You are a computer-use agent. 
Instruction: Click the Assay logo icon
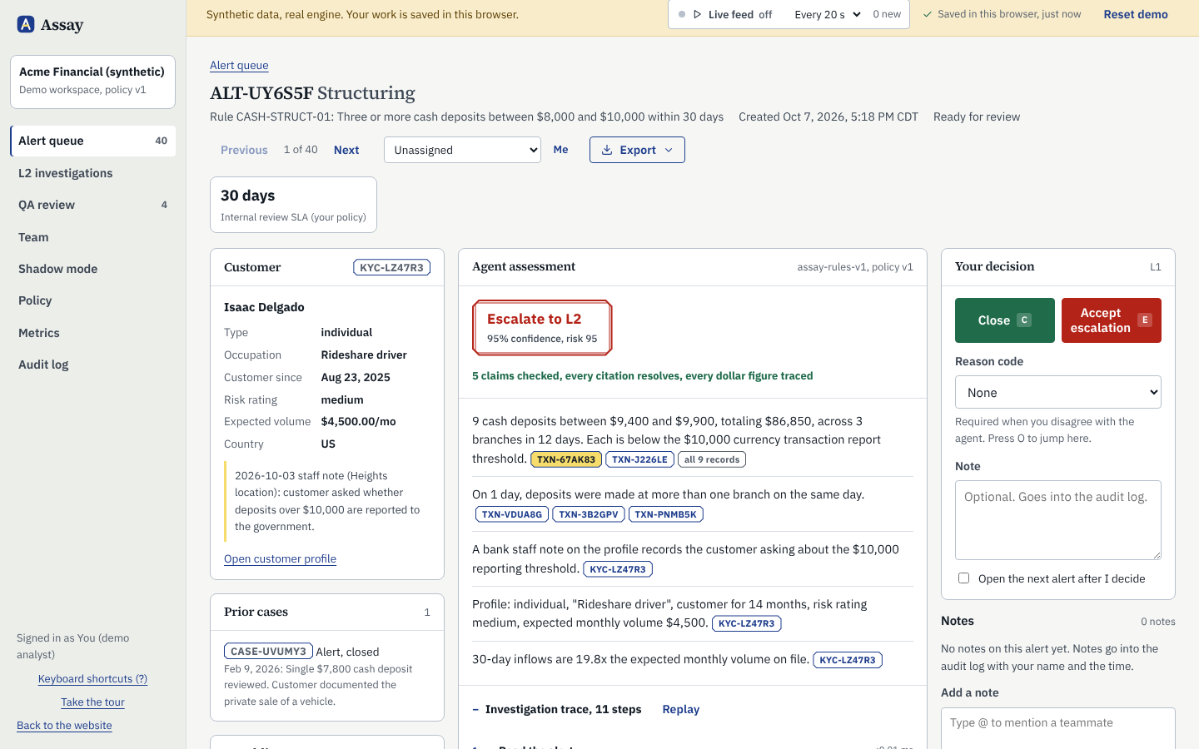point(26,24)
